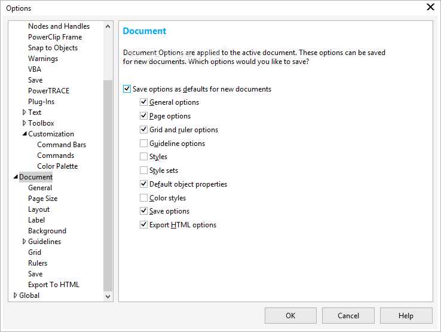Click tree scrollbar up arrow
This screenshot has height=332, width=441.
pyautogui.click(x=108, y=26)
